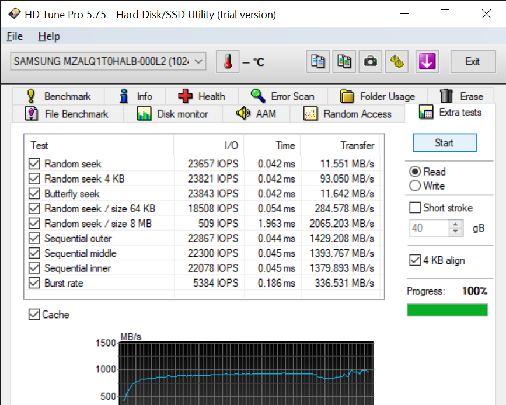Viewport: 506px width, 405px height.
Task: Disable the 4 KB align checkbox
Action: [415, 260]
